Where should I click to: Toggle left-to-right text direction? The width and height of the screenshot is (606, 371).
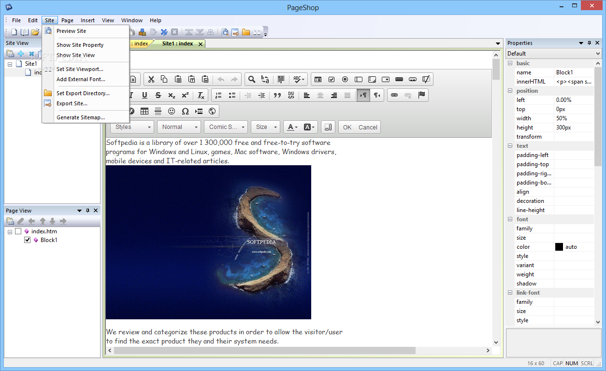(362, 95)
